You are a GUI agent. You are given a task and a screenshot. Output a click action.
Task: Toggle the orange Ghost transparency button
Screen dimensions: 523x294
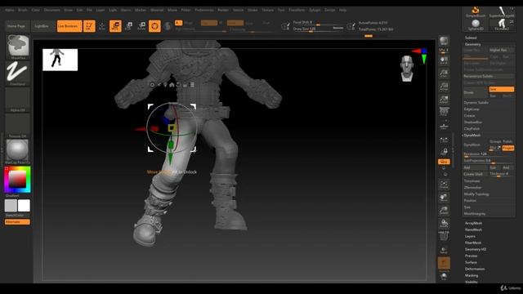(x=444, y=263)
